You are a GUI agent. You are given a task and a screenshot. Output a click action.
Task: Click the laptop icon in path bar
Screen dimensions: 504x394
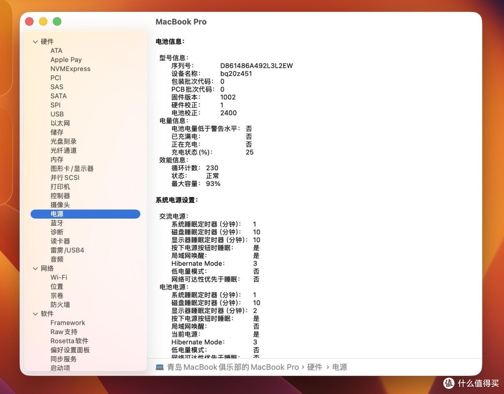tap(160, 367)
